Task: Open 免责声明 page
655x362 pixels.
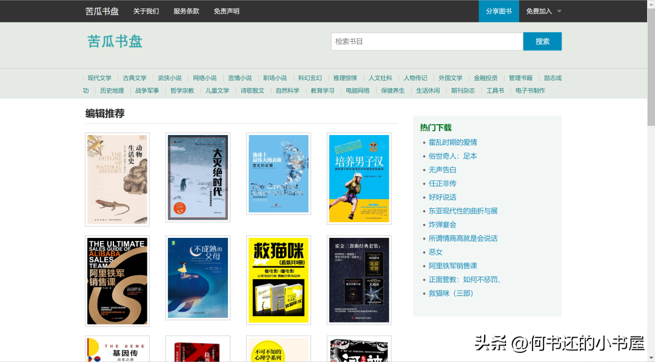Action: [226, 12]
